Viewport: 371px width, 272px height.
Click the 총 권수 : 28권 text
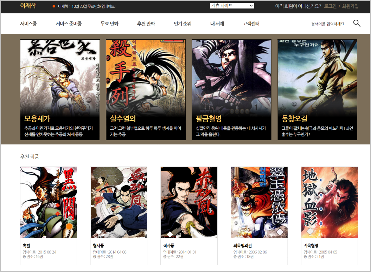click(x=103, y=257)
